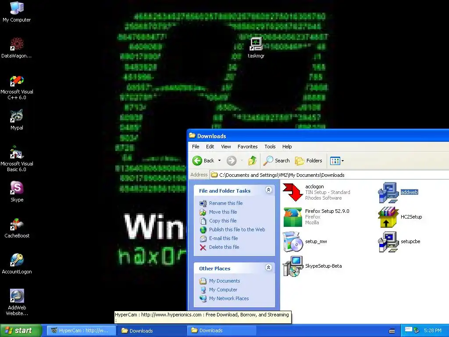Image resolution: width=449 pixels, height=337 pixels.
Task: Select the Mypal browser desktop icon
Action: pyautogui.click(x=17, y=120)
